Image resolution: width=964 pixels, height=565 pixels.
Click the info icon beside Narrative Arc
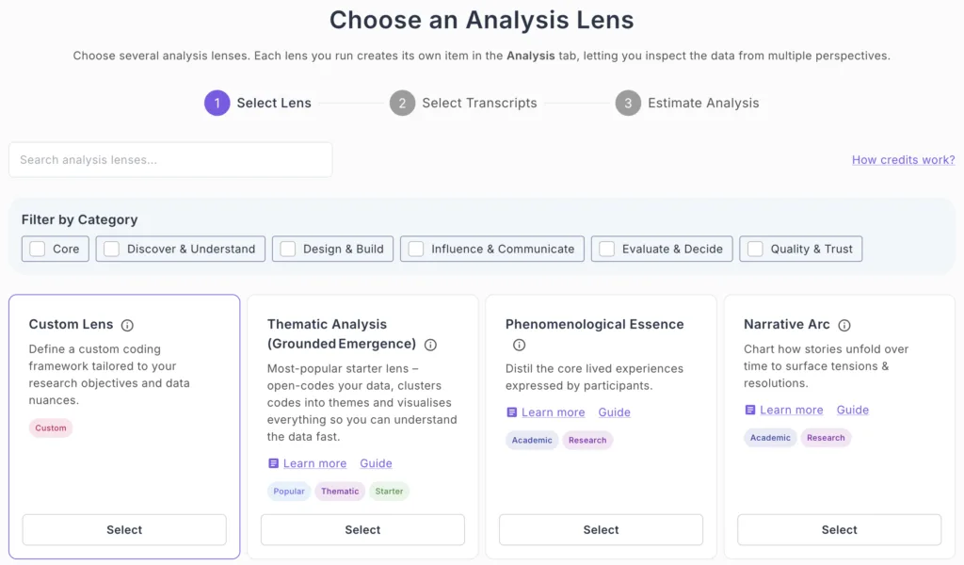pos(844,325)
